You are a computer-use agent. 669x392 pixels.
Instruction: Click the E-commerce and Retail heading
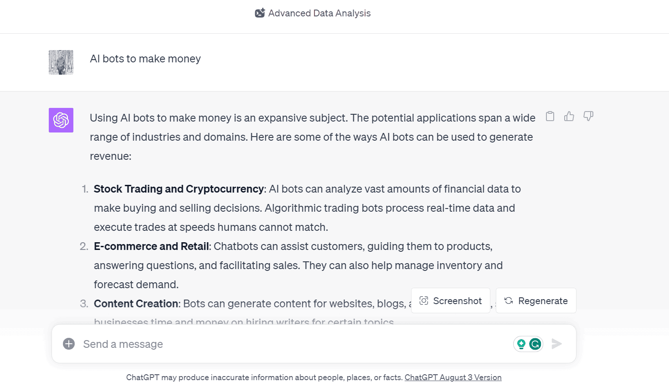click(151, 246)
